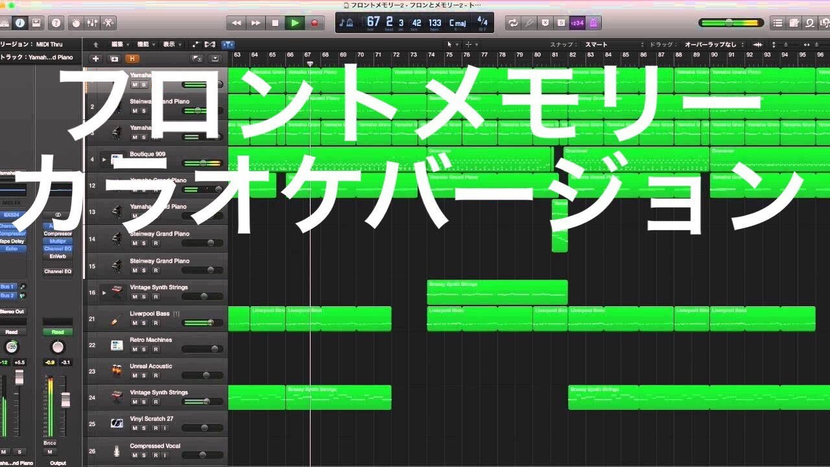Open the List Editors button
Image resolution: width=830 pixels, height=467 pixels.
pyautogui.click(x=777, y=23)
